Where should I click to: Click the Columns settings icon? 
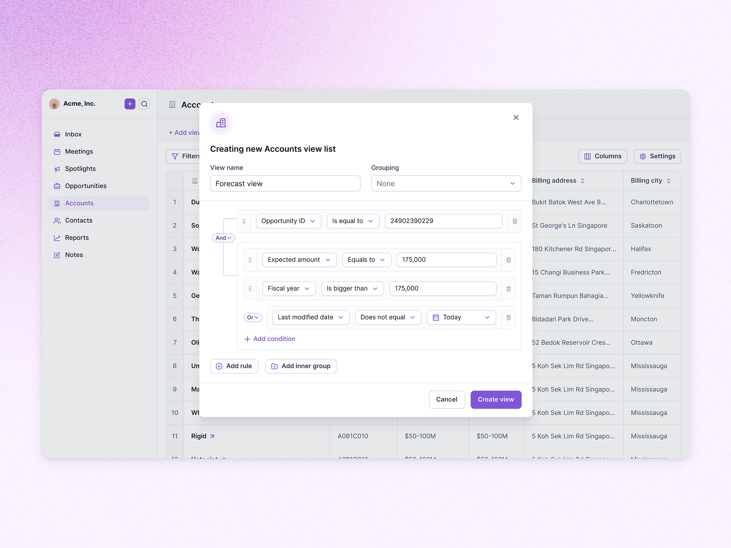[588, 157]
